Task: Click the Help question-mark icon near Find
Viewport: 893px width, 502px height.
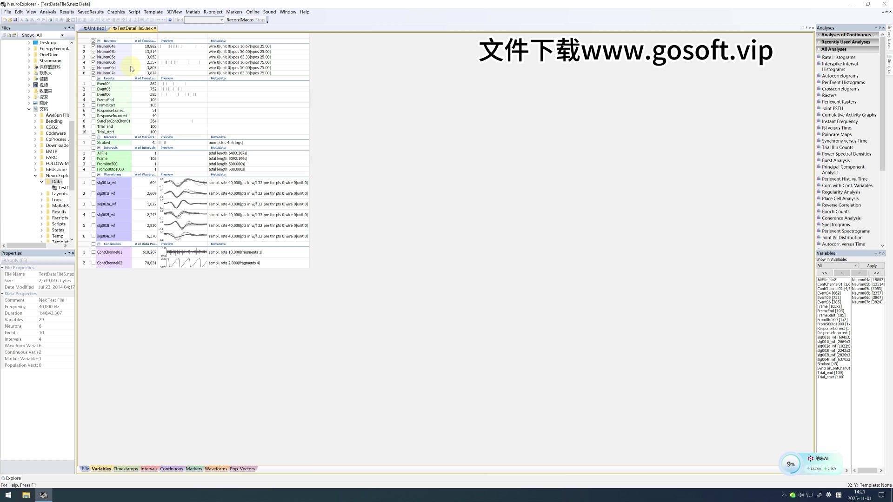Action: click(x=170, y=20)
